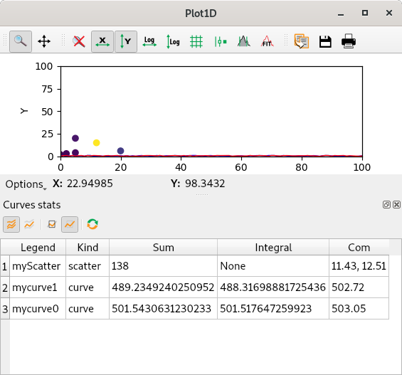Toggle the plot grid

point(196,41)
